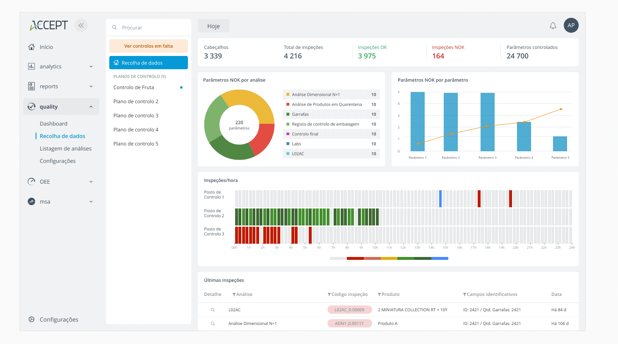The height and width of the screenshot is (344, 618).
Task: Open the AP user avatar
Action: pyautogui.click(x=571, y=25)
